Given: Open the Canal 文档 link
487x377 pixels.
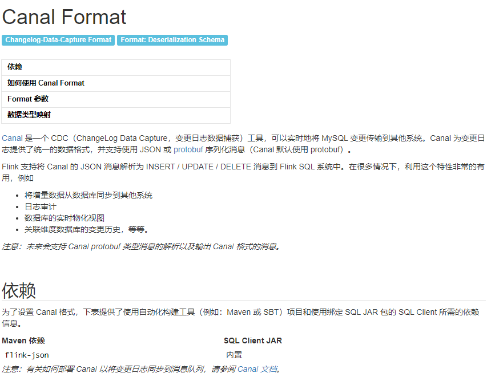Looking at the screenshot, I should 257,369.
